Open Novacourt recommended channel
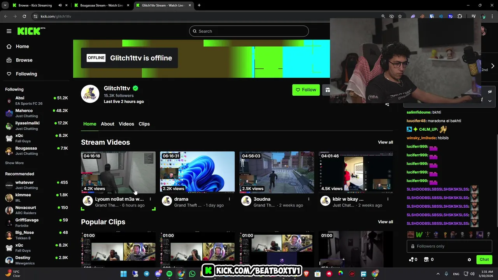This screenshot has width=498, height=280. [x=37, y=210]
